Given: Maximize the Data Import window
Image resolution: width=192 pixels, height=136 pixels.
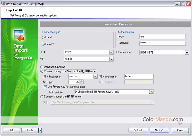Looking at the screenshot, I should click(183, 4).
